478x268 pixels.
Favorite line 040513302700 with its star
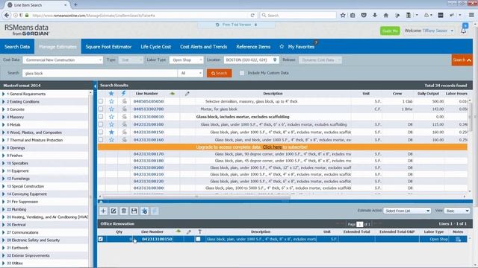(x=111, y=109)
